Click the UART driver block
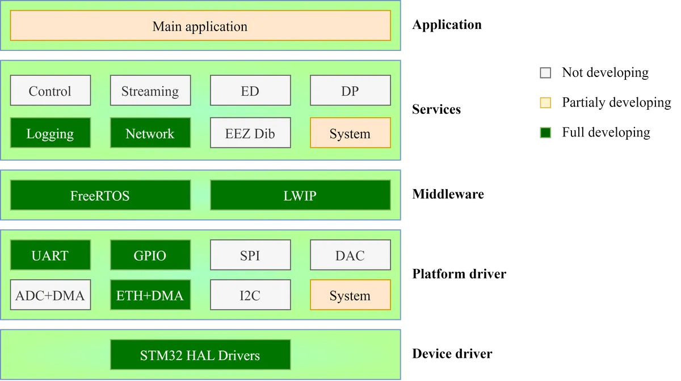The width and height of the screenshot is (681, 381). pyautogui.click(x=51, y=255)
